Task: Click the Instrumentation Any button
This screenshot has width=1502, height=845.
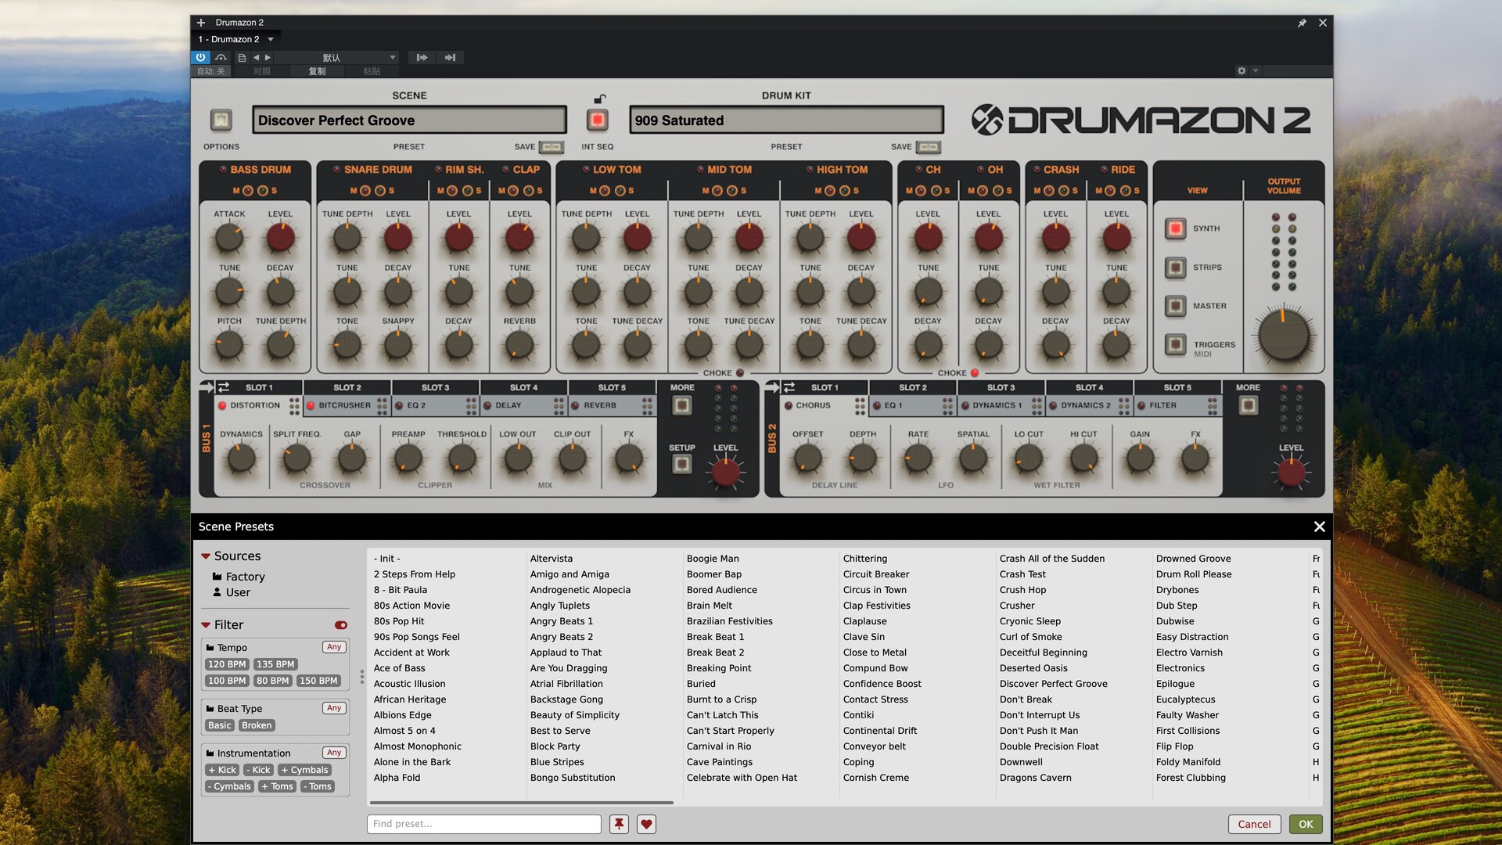Action: pyautogui.click(x=334, y=753)
